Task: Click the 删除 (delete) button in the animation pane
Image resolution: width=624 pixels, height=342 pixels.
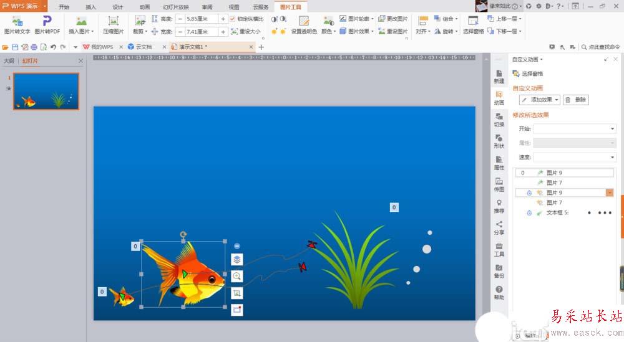Action: coord(576,100)
